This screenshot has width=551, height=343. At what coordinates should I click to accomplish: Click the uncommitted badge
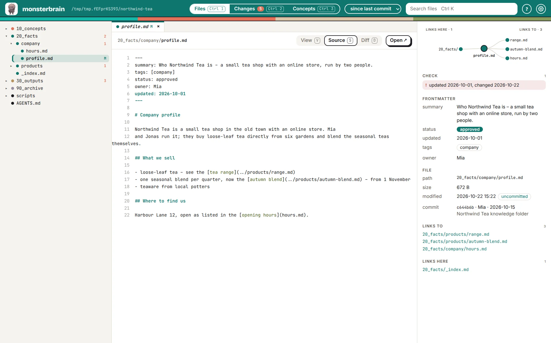pos(514,196)
